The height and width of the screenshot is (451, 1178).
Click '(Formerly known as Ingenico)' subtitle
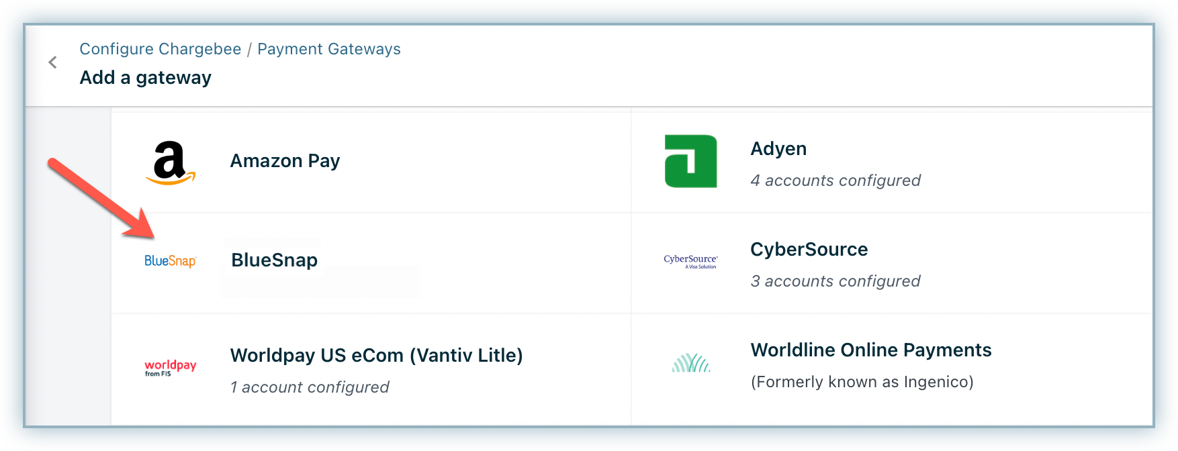pos(862,382)
